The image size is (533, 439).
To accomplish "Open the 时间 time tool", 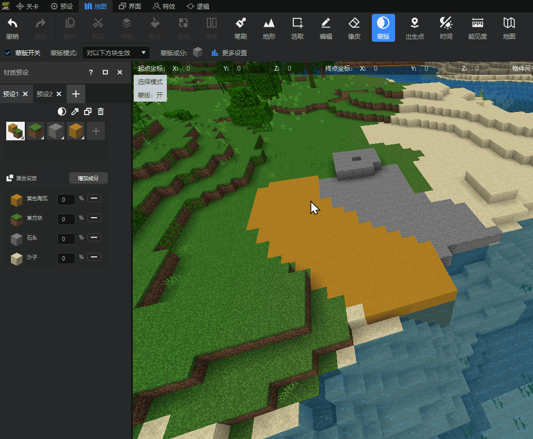I will pyautogui.click(x=446, y=28).
